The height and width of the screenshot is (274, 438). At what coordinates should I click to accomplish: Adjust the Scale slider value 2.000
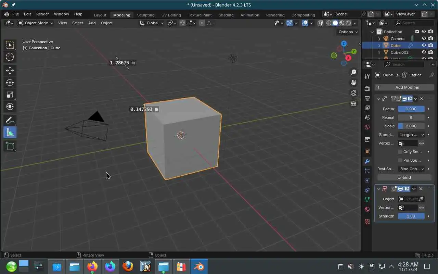pos(411,126)
